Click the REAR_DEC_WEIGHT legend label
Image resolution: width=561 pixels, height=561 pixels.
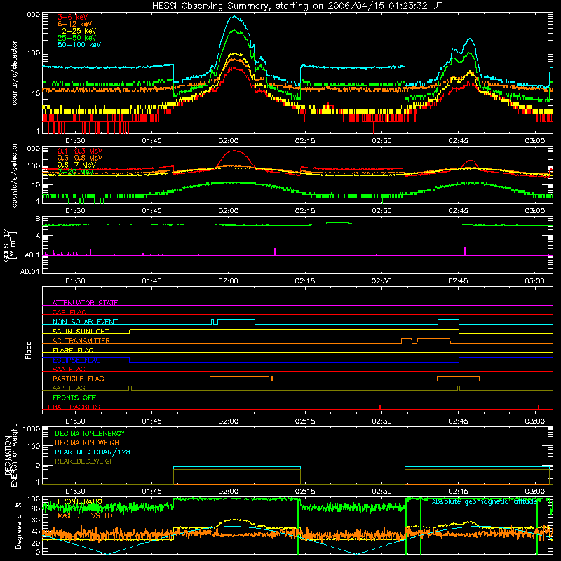[86, 461]
